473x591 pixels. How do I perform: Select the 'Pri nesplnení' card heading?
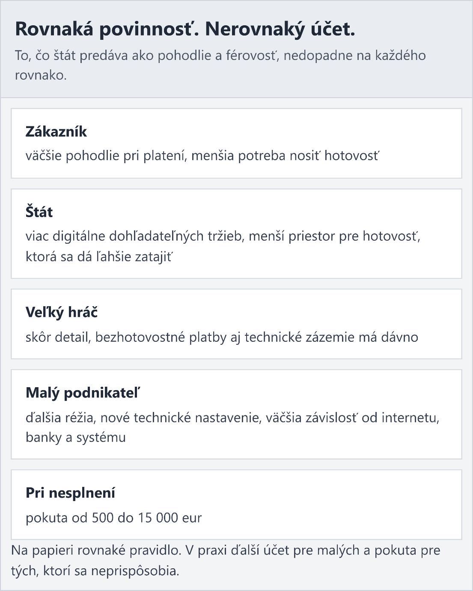point(71,493)
